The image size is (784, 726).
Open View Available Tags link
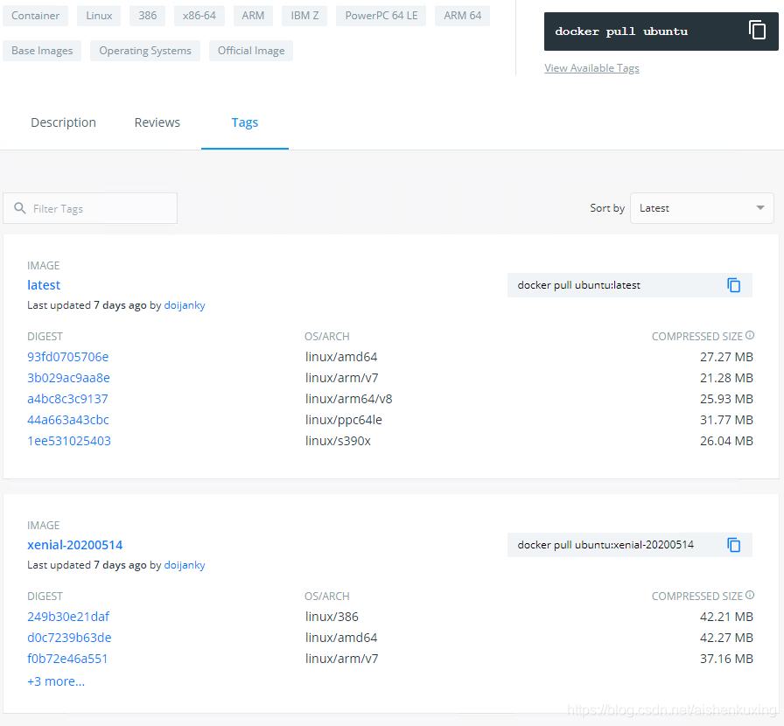591,68
